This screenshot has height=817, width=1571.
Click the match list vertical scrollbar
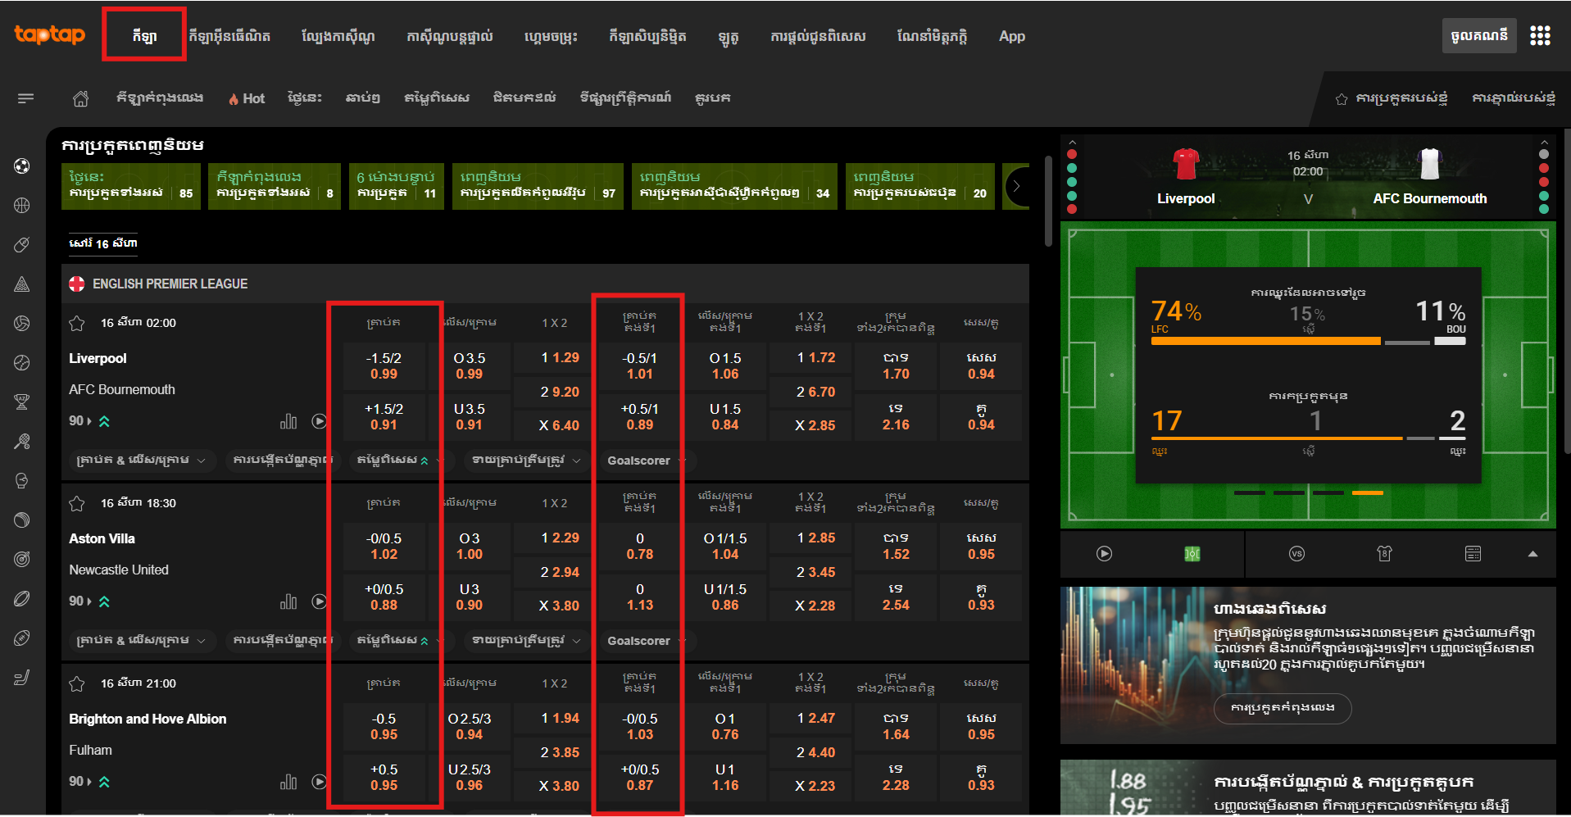click(1048, 201)
